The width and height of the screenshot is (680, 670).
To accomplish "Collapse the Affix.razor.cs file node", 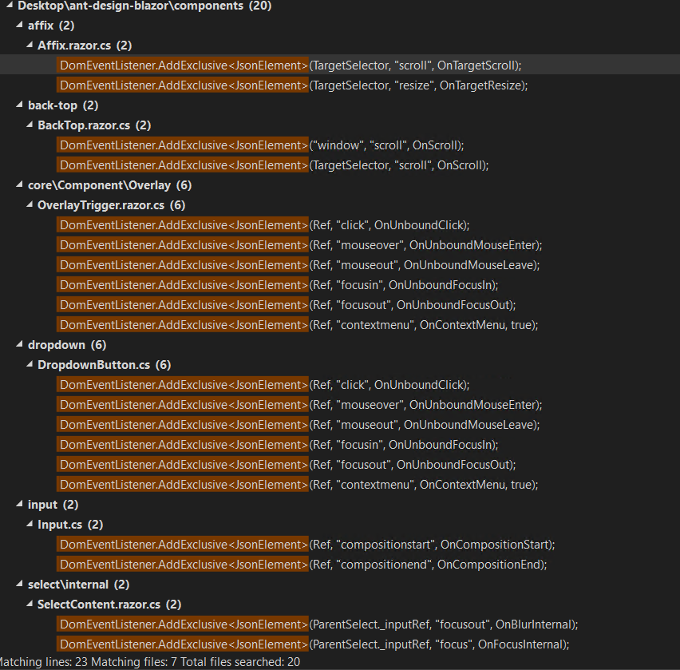I will point(30,45).
